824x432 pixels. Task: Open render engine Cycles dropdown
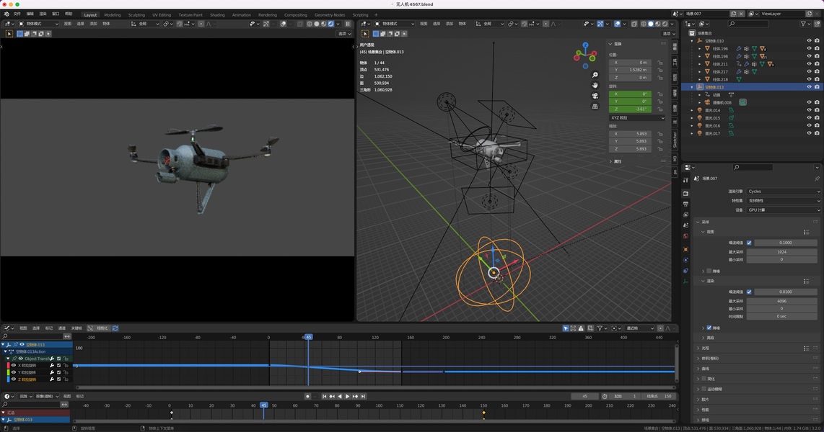tap(783, 192)
